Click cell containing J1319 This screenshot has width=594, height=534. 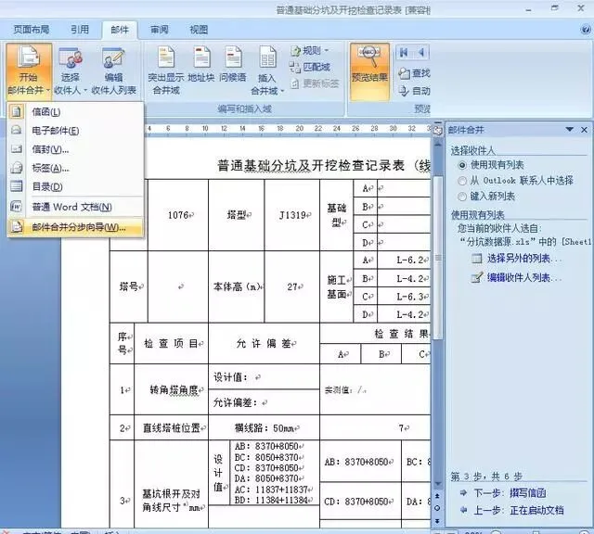click(292, 215)
